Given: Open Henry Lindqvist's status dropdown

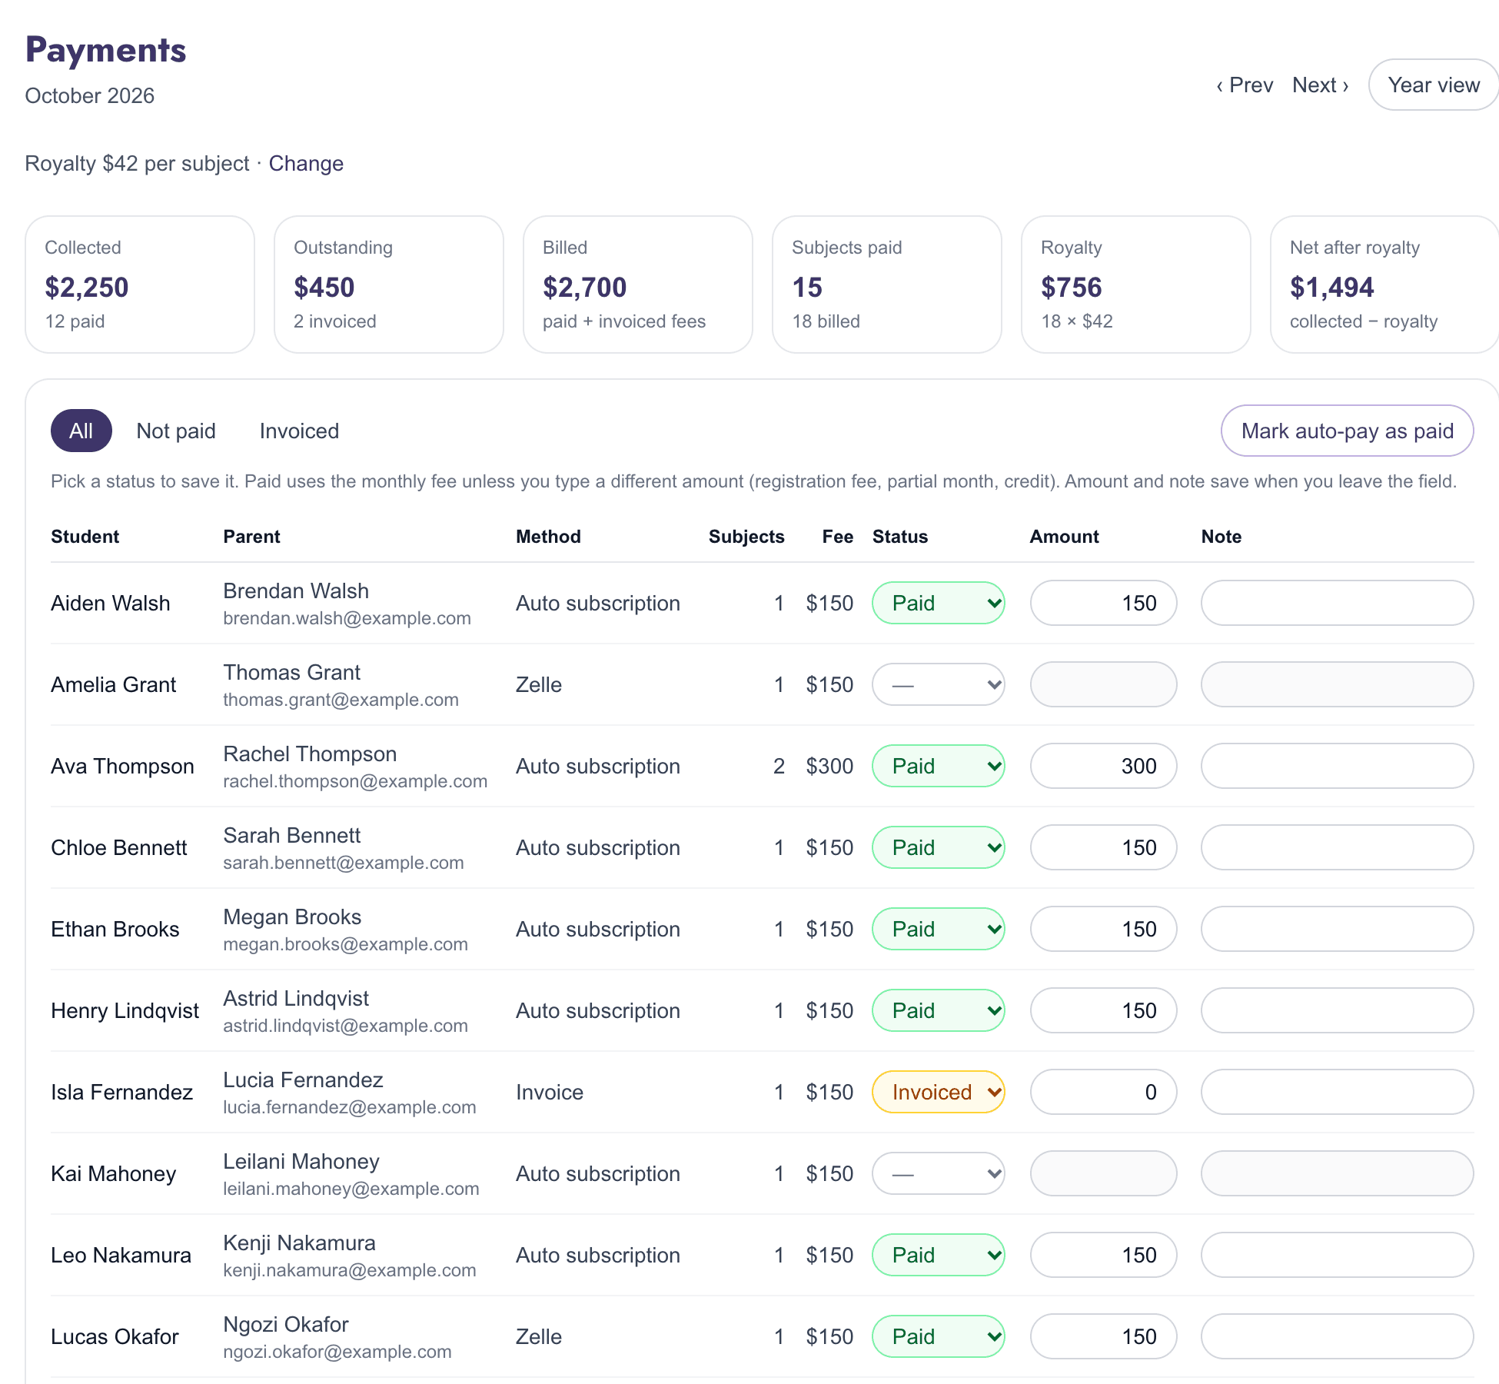Looking at the screenshot, I should coord(938,1010).
